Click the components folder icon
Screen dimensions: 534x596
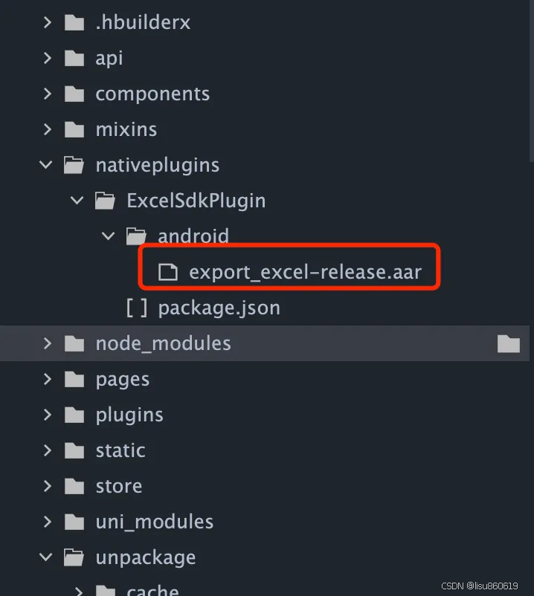74,94
